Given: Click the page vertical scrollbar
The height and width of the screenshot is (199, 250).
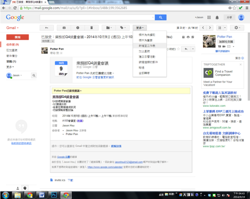Looking at the screenshot, I should point(248,66).
